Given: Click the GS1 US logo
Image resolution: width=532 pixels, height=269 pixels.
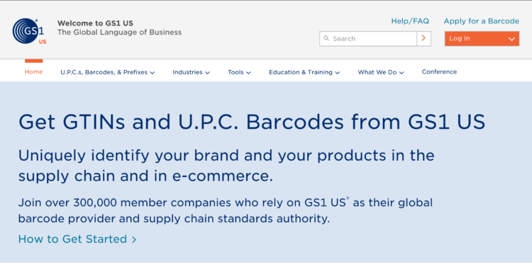Looking at the screenshot, I should [29, 31].
